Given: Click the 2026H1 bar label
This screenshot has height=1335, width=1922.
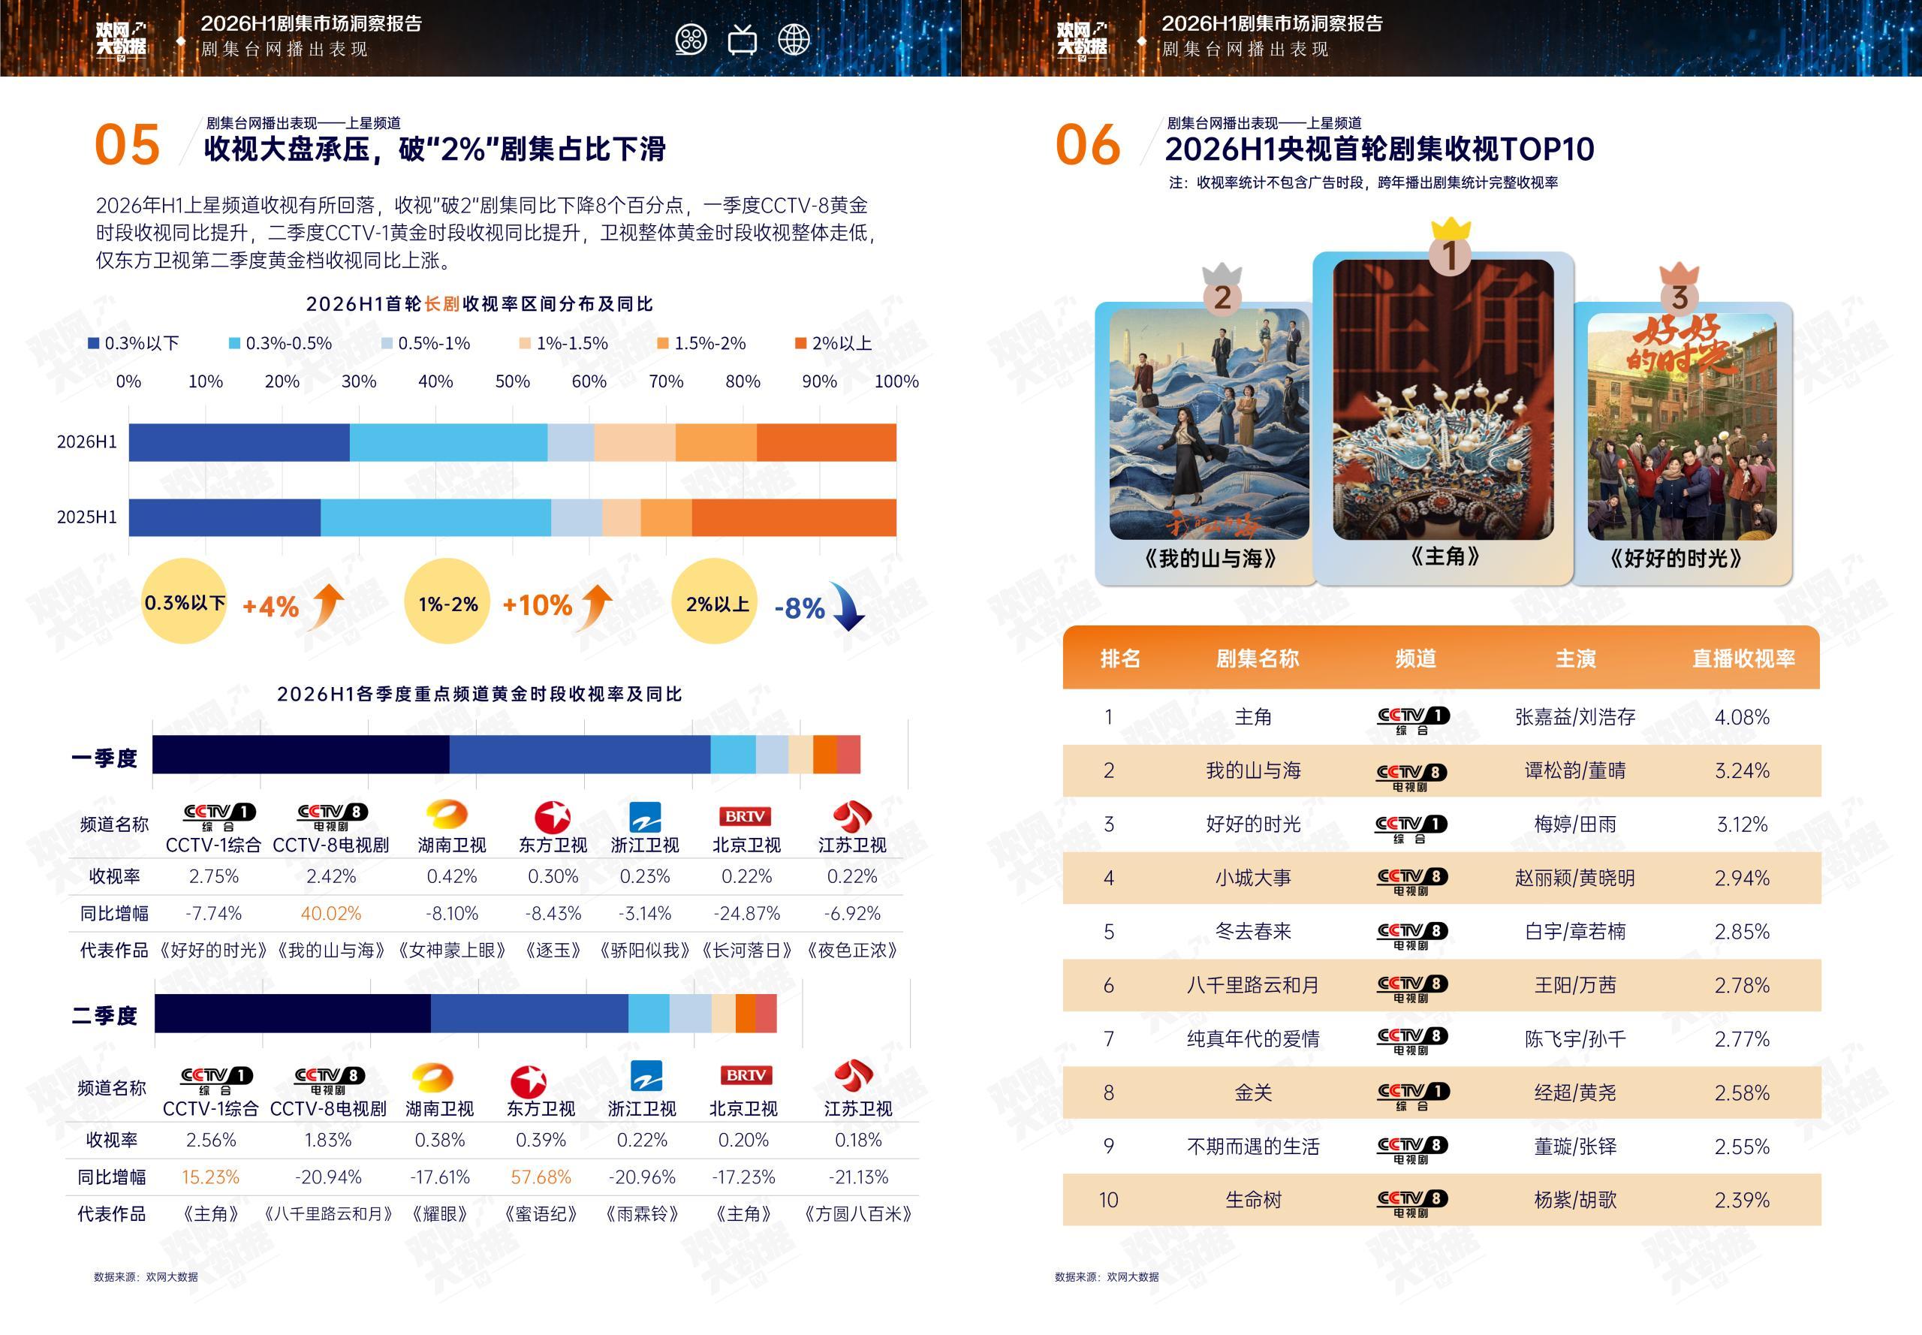Looking at the screenshot, I should click(x=87, y=441).
